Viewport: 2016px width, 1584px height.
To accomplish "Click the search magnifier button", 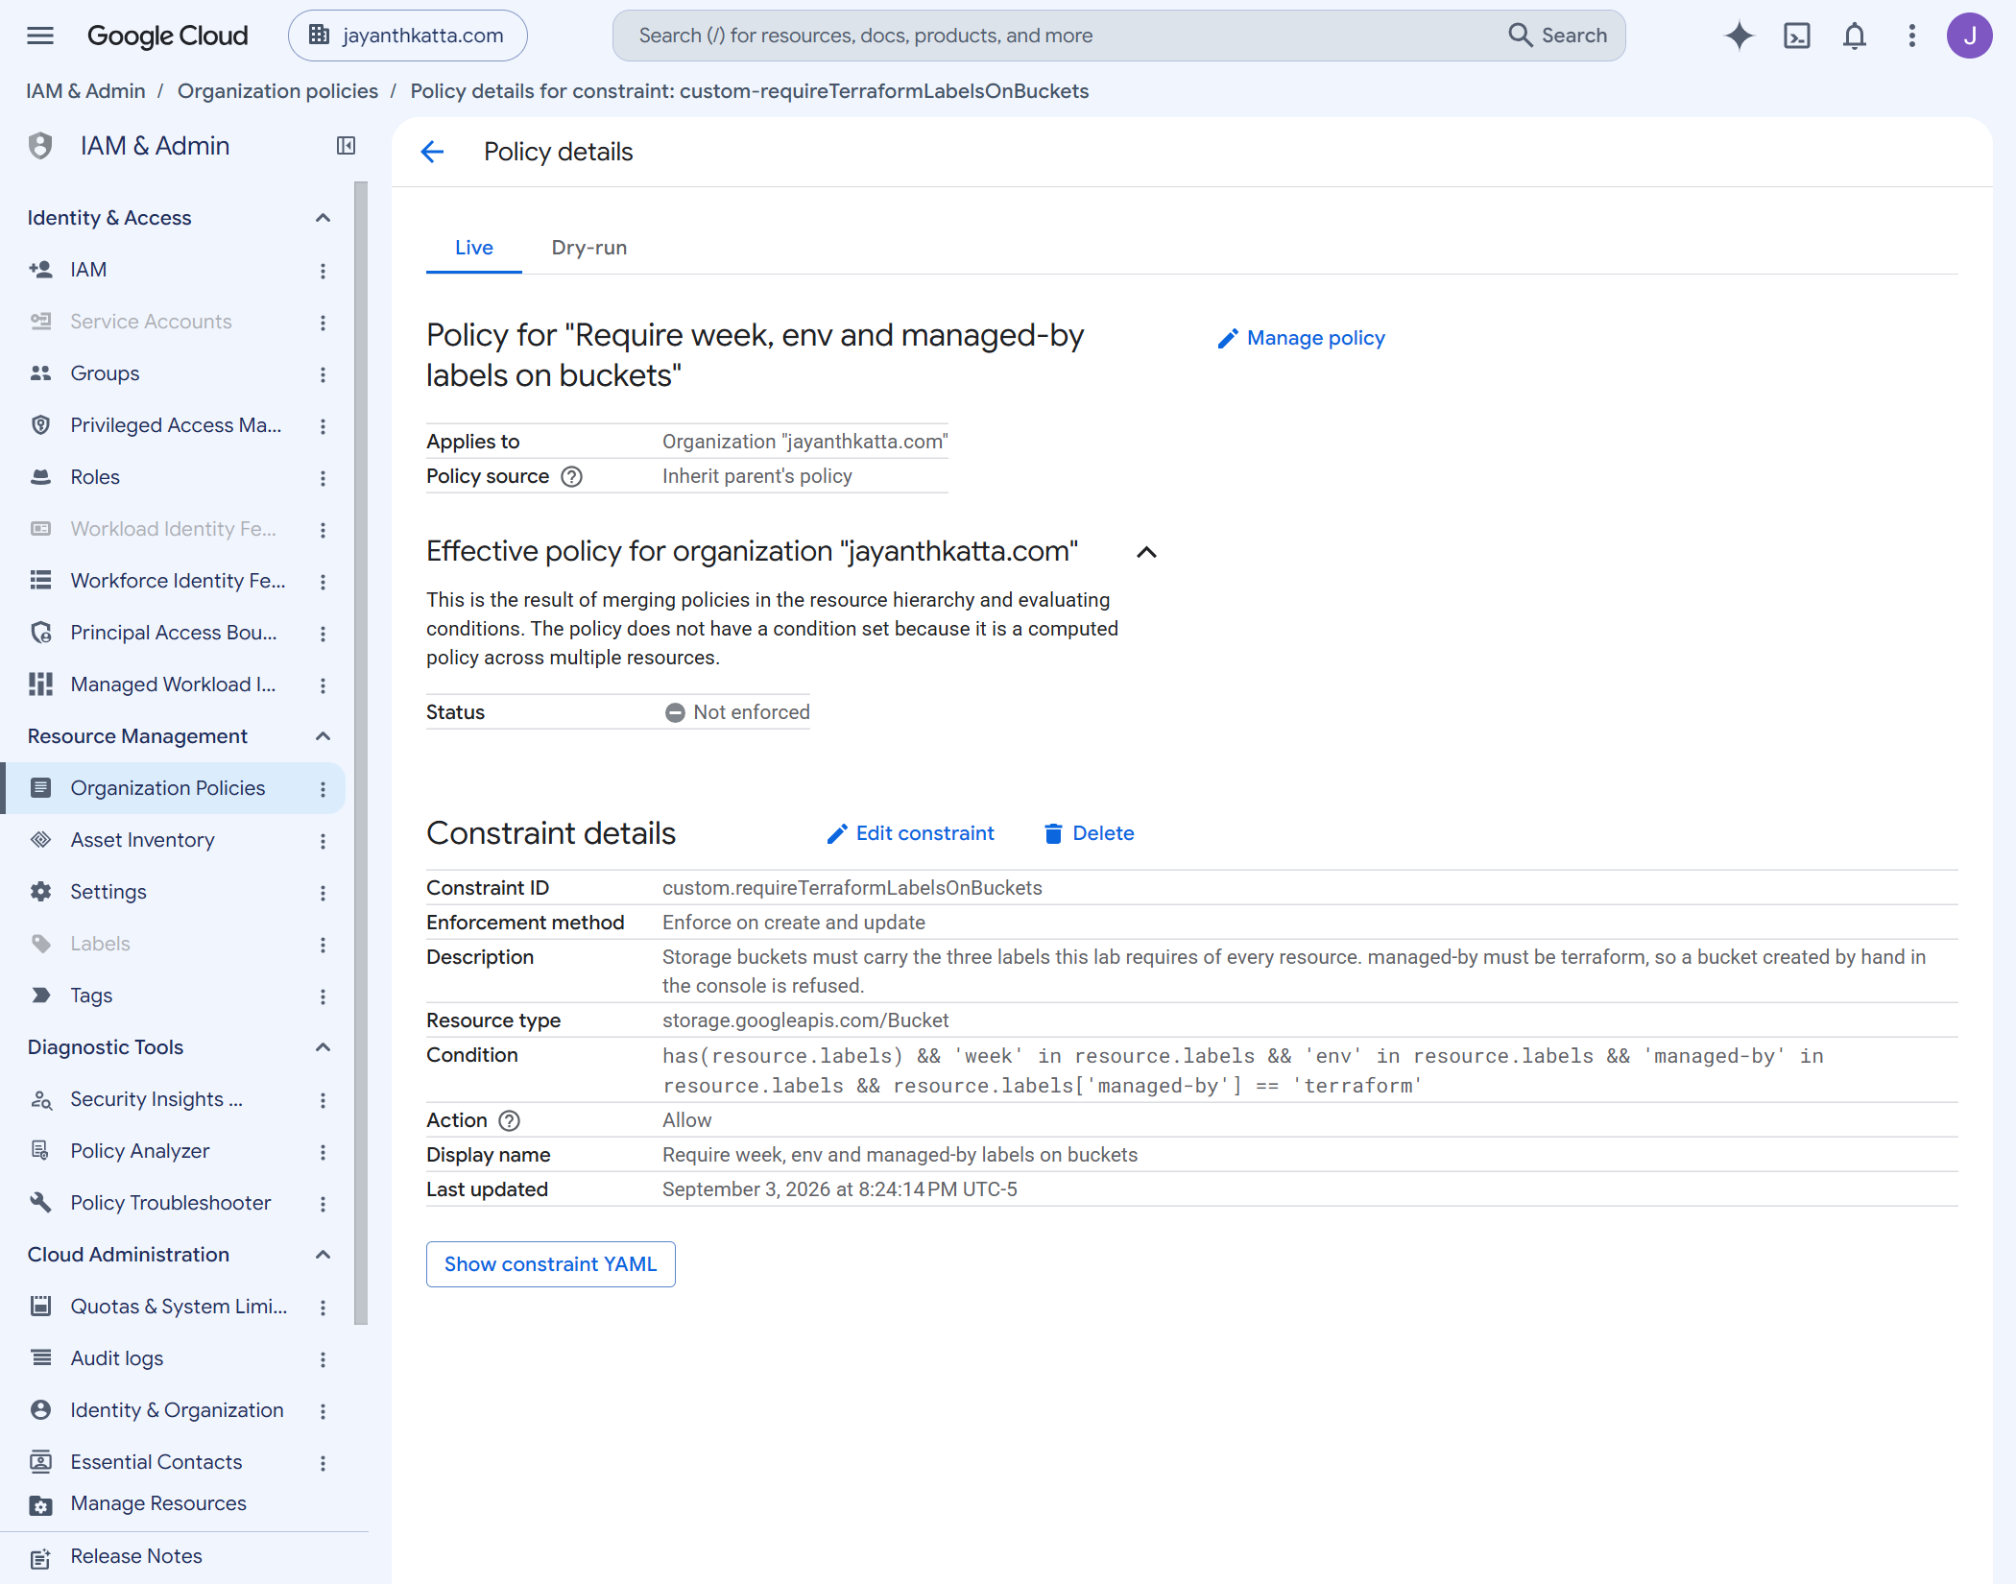I will [1557, 36].
